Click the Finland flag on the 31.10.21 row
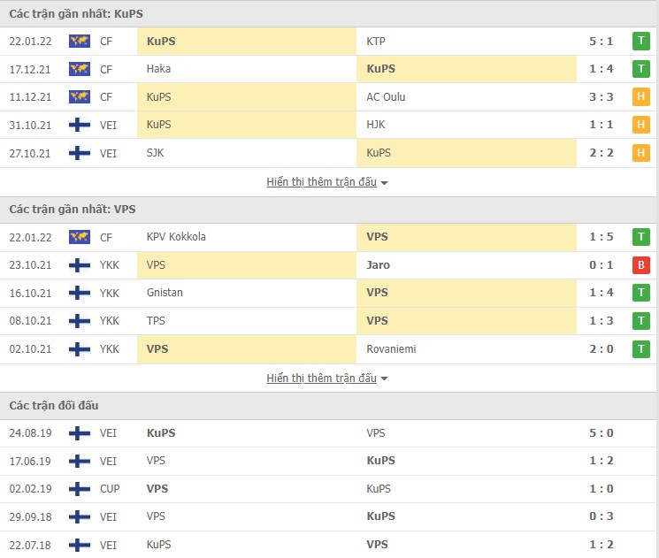 coord(80,125)
